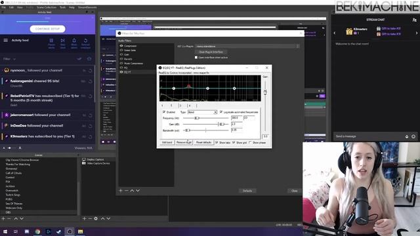Image resolution: width=420 pixels, height=236 pixels.
Task: Open the Tools menu
Action: click(63, 7)
